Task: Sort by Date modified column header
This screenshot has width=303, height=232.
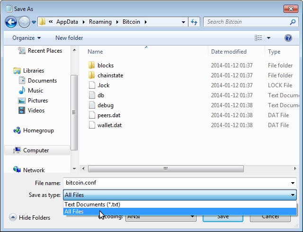Action: [x=229, y=52]
